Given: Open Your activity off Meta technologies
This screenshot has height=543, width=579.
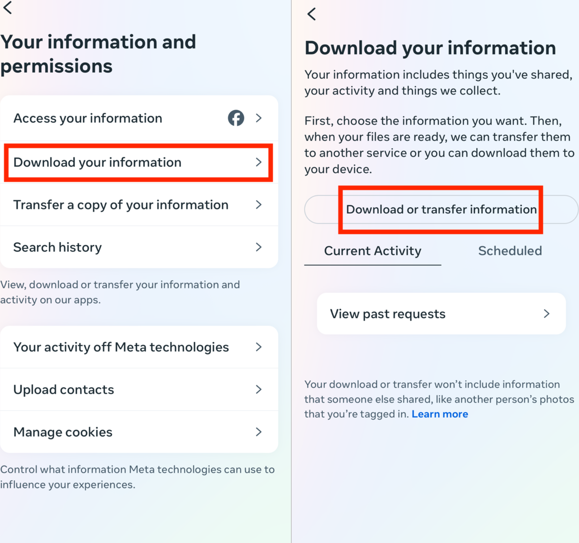Looking at the screenshot, I should 121,347.
